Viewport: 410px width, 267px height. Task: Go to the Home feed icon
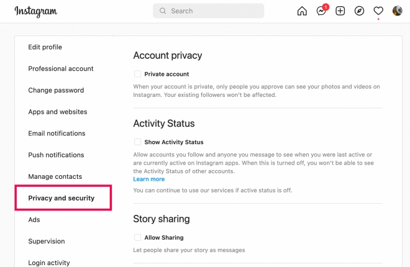coord(302,11)
